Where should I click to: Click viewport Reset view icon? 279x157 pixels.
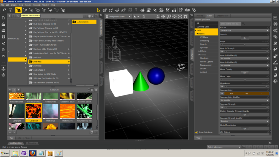pyautogui.click(x=185, y=17)
